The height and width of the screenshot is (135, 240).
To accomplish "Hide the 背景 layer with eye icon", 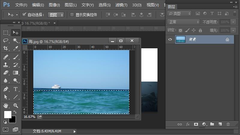I will [170, 39].
